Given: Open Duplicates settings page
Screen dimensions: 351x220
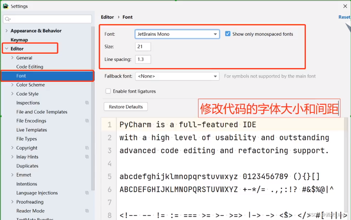Looking at the screenshot, I should click(27, 166).
